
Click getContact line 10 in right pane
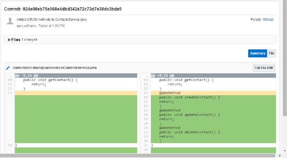tap(186, 80)
